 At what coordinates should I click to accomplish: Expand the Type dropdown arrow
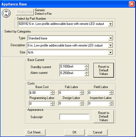click(111, 38)
